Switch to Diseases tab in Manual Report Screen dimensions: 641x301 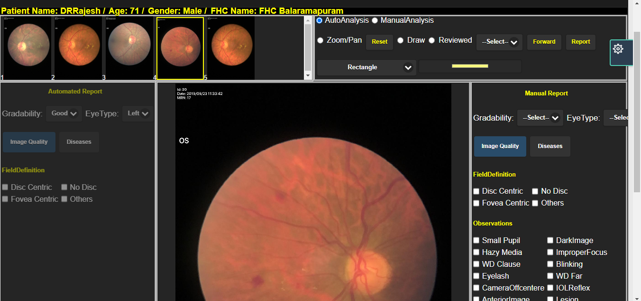(x=550, y=146)
